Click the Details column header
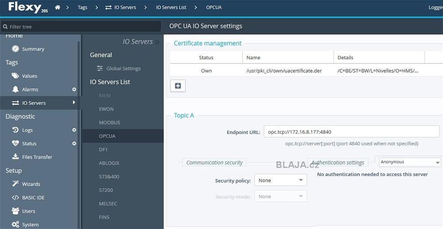Image resolution: width=443 pixels, height=229 pixels. click(x=379, y=57)
